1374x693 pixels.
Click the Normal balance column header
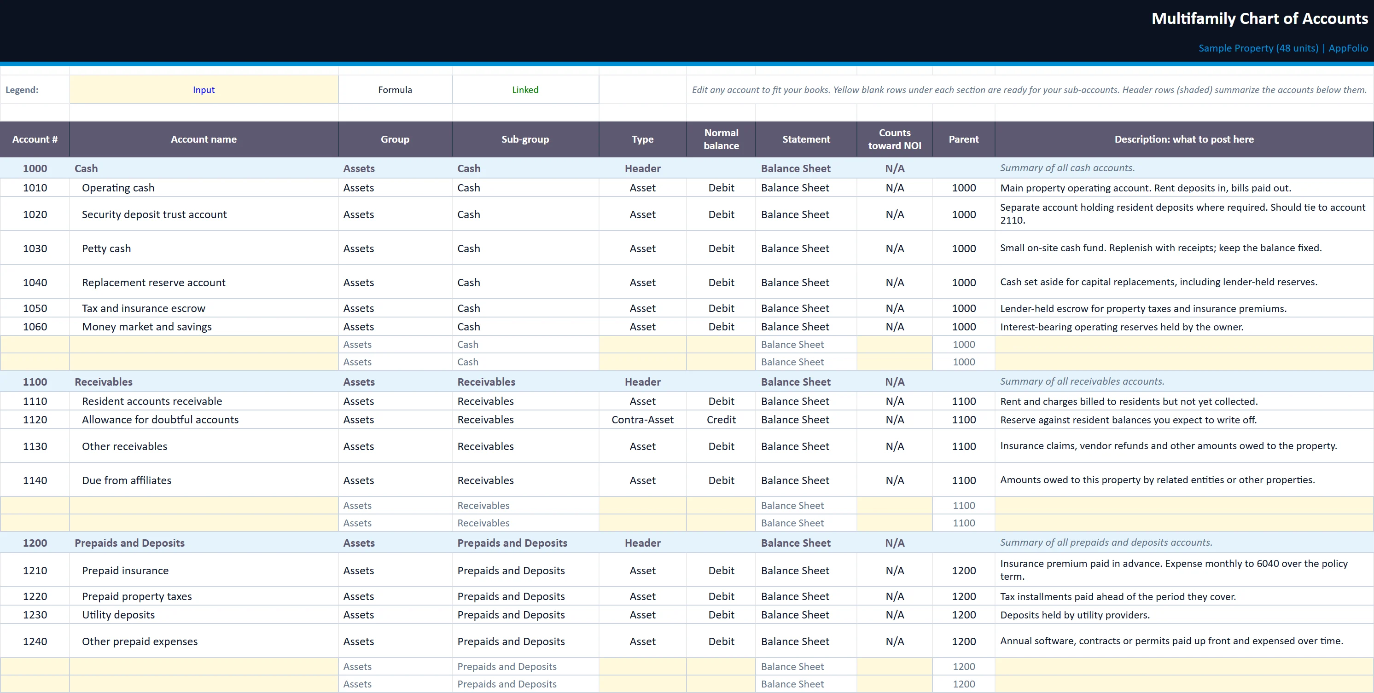pyautogui.click(x=721, y=139)
